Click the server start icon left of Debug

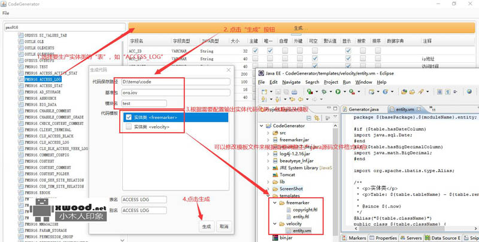pyautogui.click(x=310, y=92)
